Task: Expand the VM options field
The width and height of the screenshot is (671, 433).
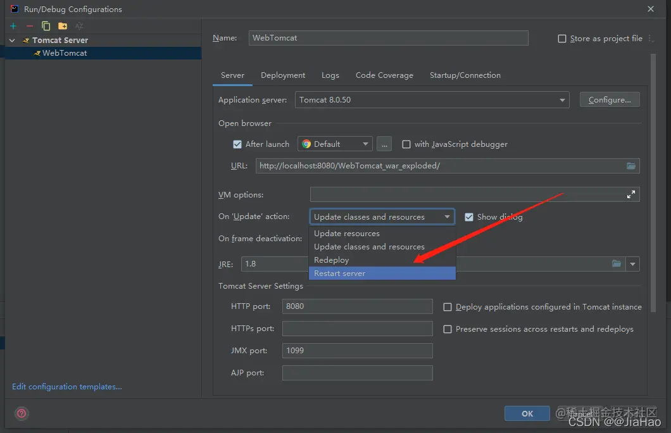Action: [x=630, y=195]
